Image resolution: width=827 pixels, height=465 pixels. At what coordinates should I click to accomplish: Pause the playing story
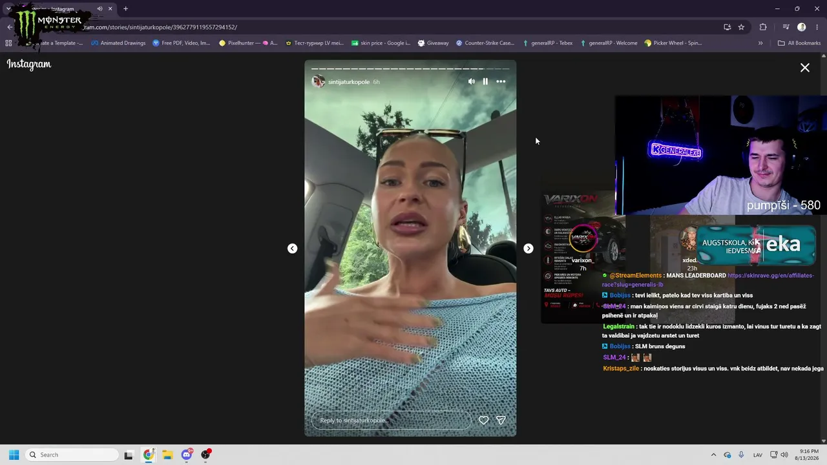(485, 81)
